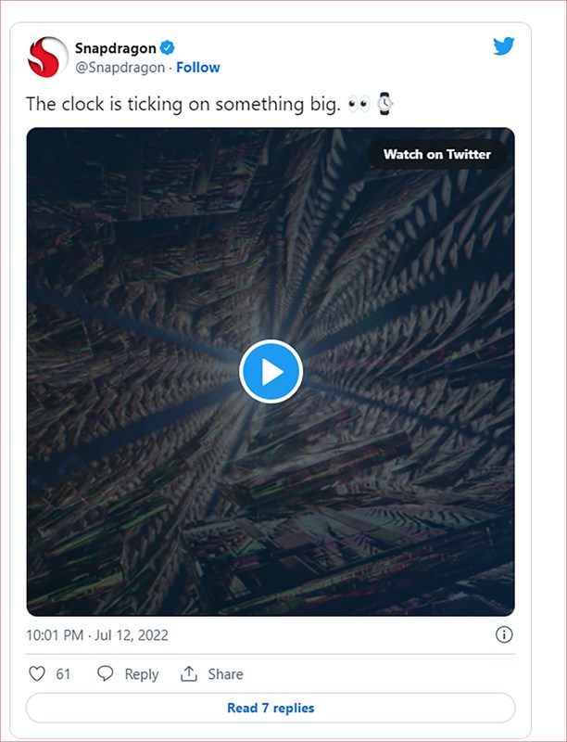Screen dimensions: 567x742
Task: Click the Reply text label
Action: tap(141, 674)
